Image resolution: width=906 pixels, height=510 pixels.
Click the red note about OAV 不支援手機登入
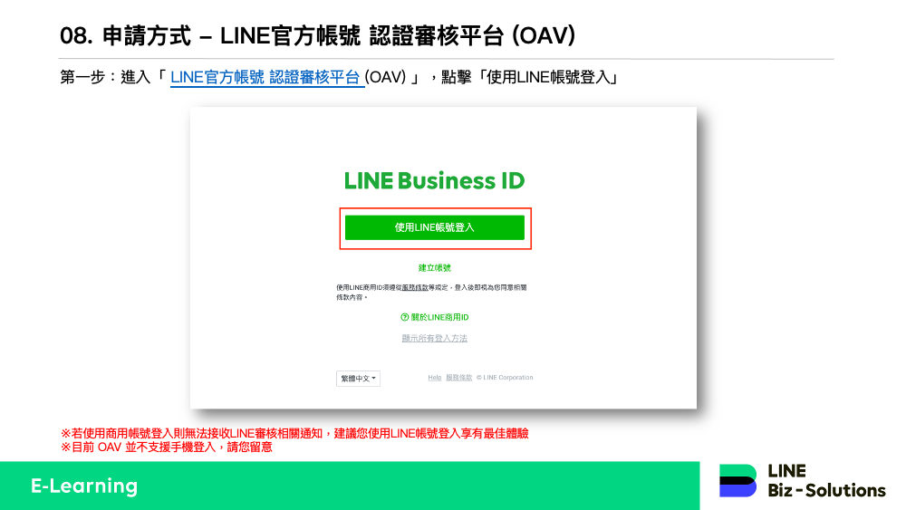[x=167, y=447]
